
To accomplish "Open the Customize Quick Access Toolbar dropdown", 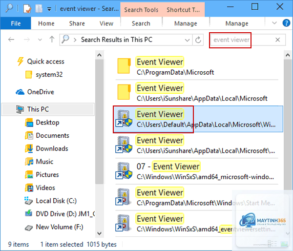I will click(49, 9).
